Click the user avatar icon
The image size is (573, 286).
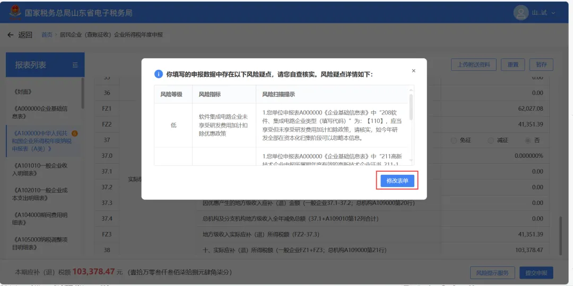[x=521, y=13]
